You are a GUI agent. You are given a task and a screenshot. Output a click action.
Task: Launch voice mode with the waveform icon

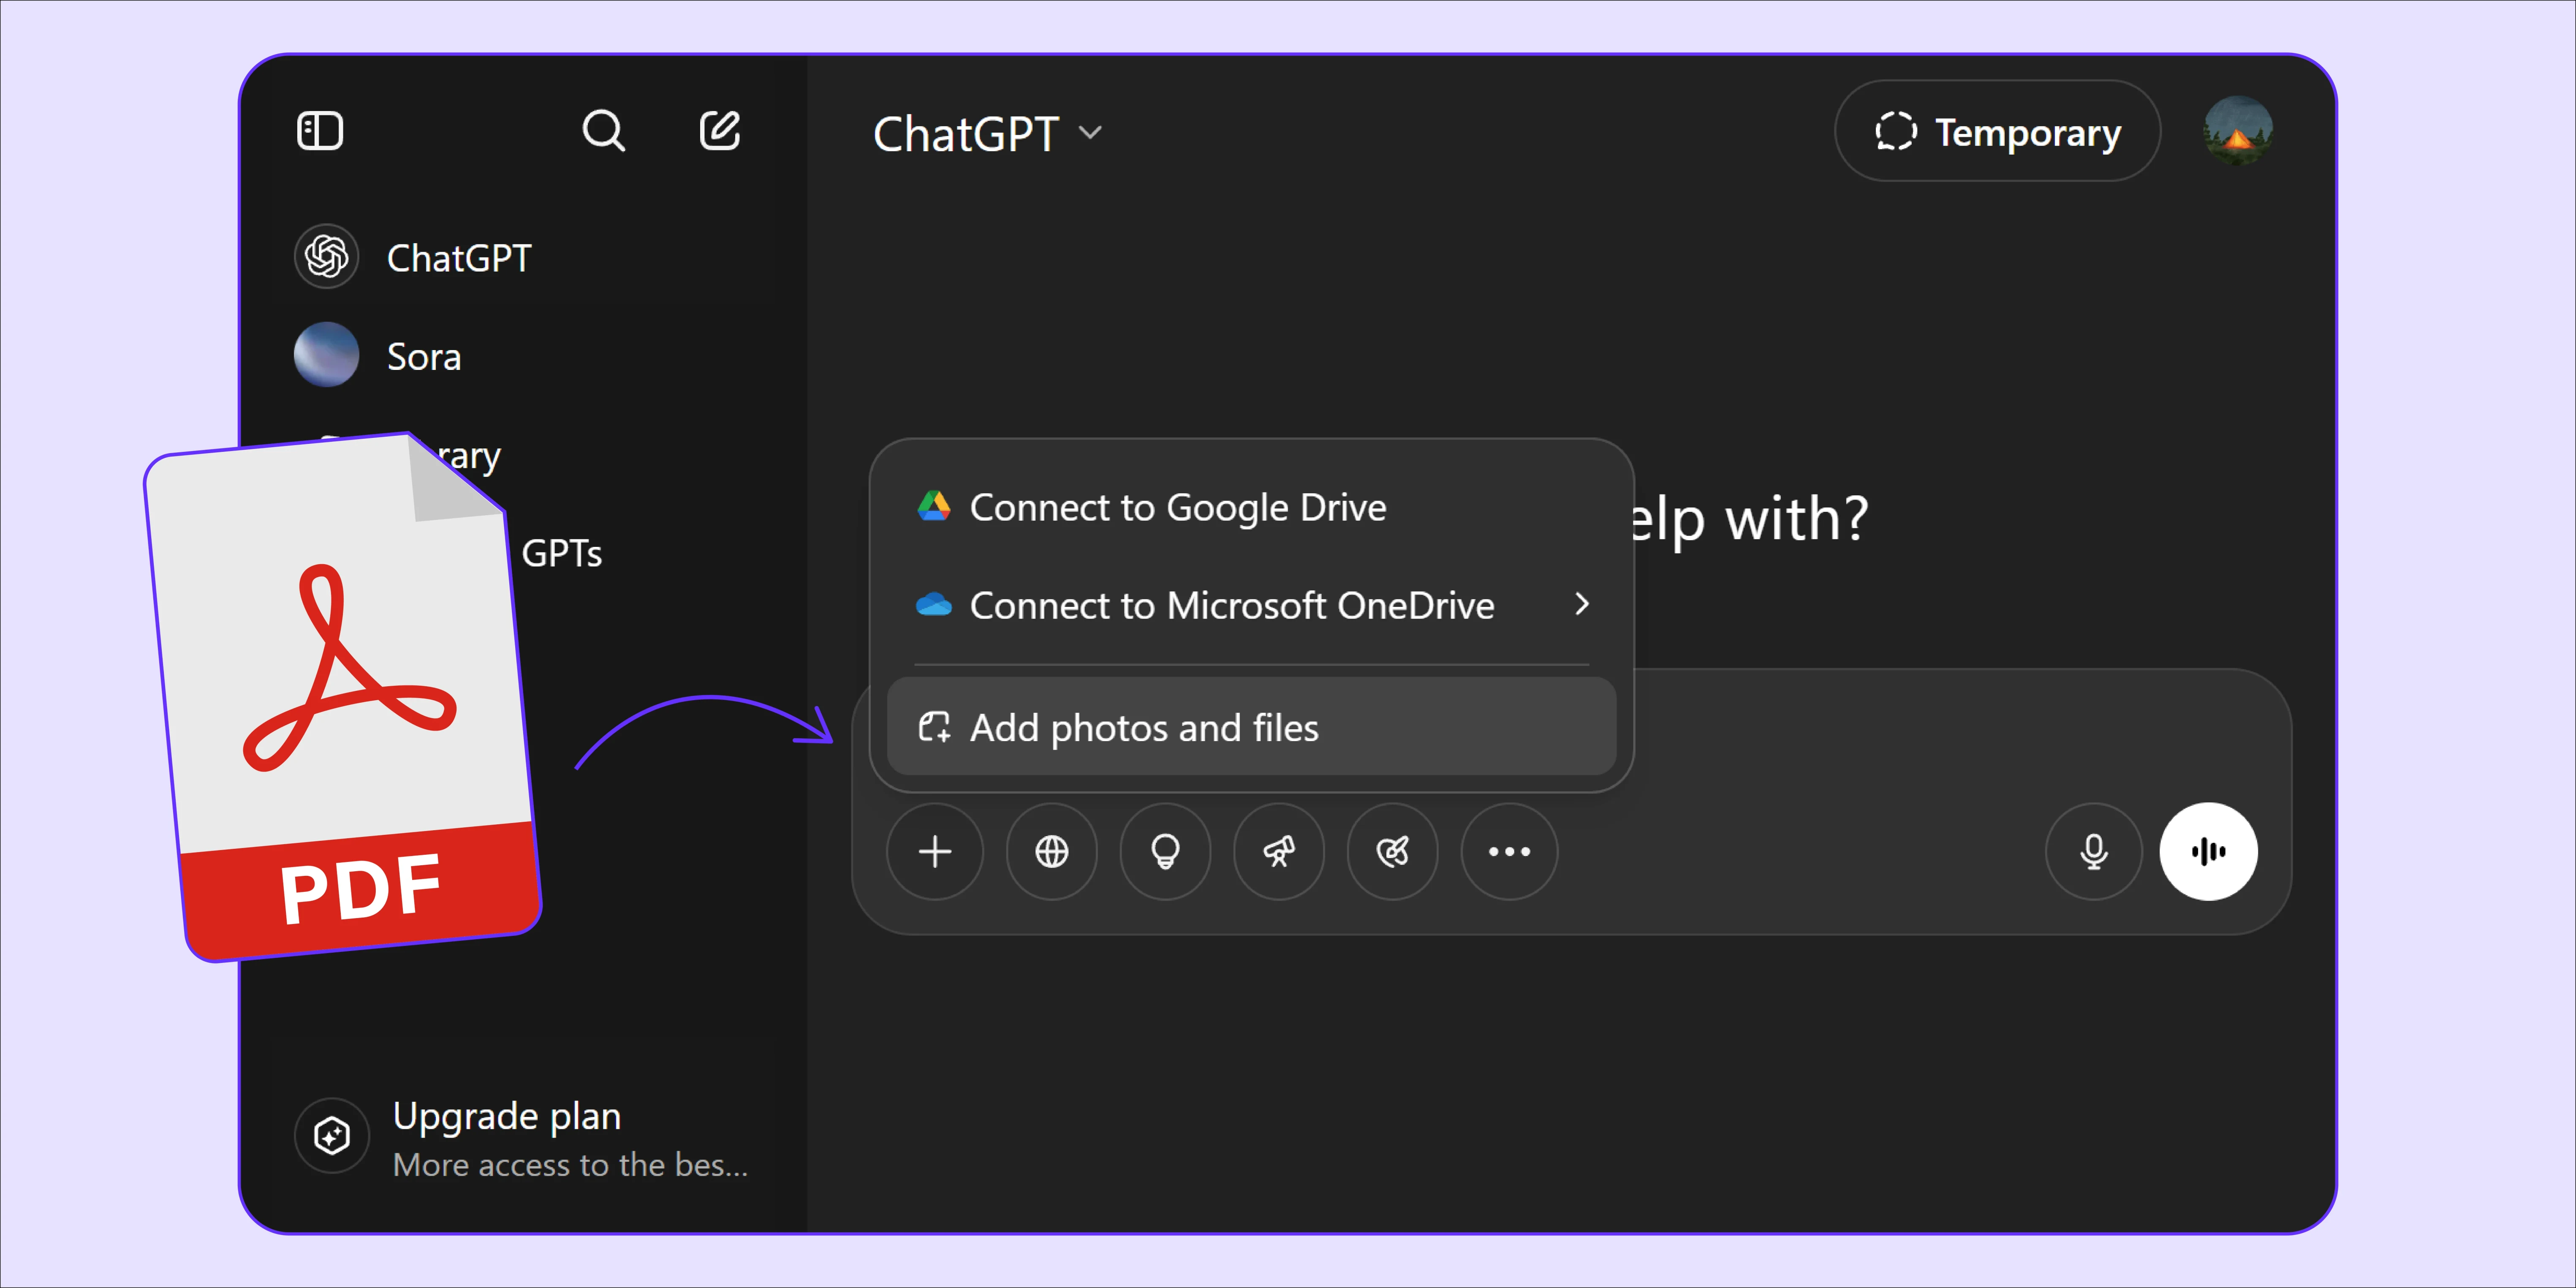point(2209,851)
